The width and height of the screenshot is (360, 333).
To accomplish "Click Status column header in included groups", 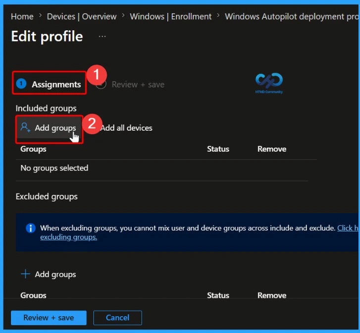I will (218, 149).
